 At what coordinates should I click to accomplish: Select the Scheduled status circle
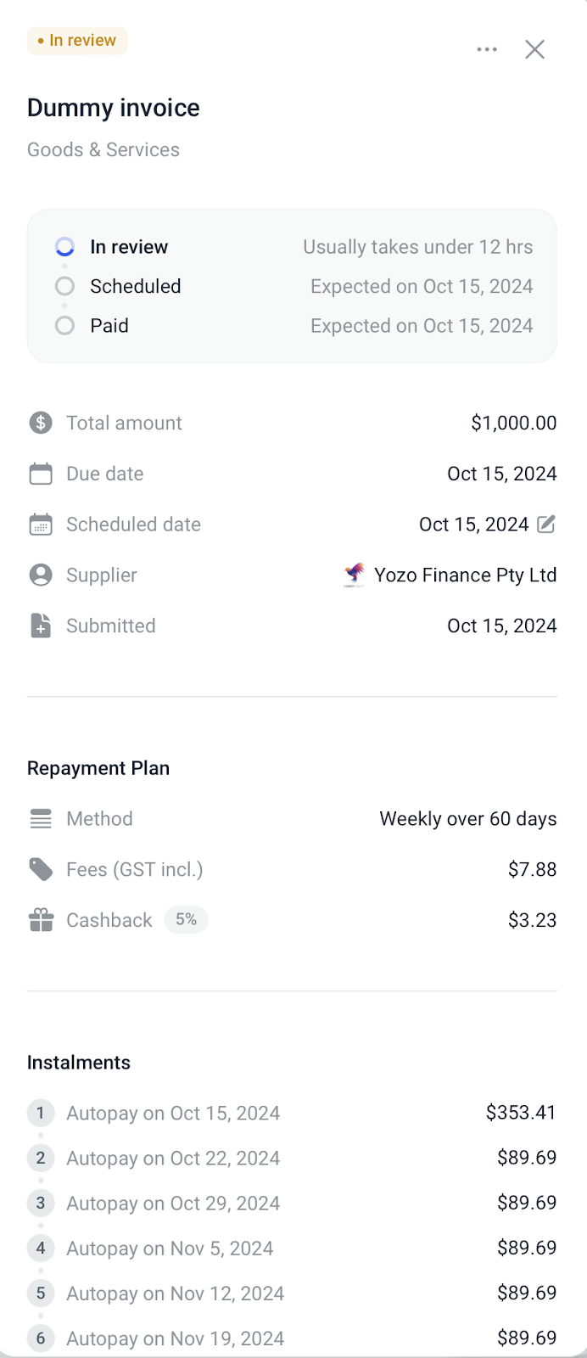coord(64,286)
